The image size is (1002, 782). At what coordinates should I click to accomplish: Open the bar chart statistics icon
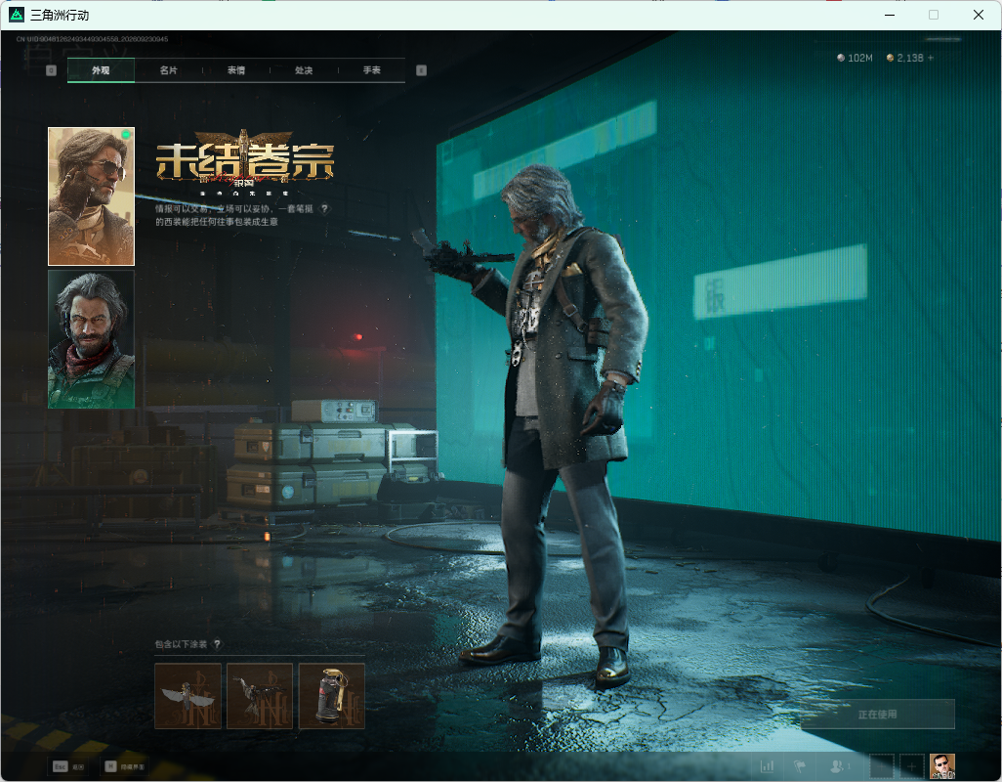coord(767,766)
